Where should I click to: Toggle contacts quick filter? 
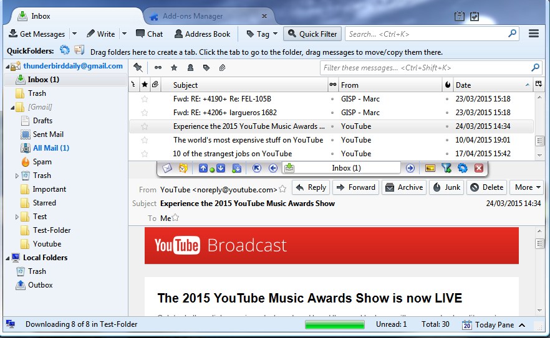pyautogui.click(x=190, y=68)
